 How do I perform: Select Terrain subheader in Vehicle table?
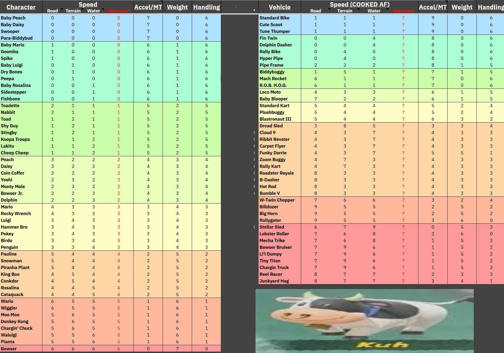coord(345,11)
